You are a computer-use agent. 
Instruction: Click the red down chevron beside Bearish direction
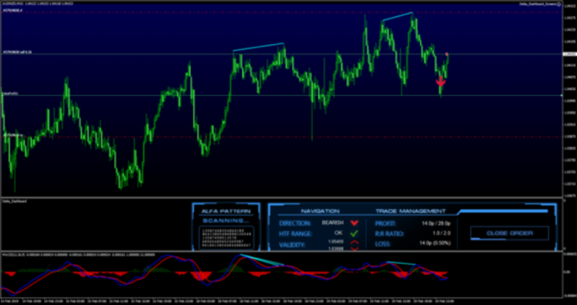click(355, 223)
